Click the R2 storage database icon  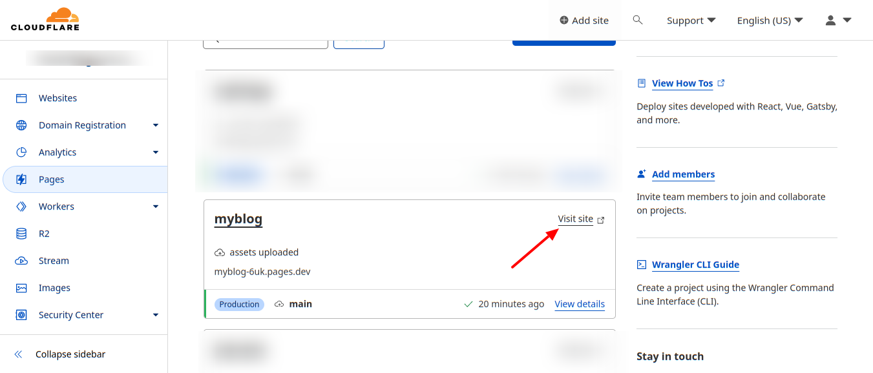pos(21,234)
